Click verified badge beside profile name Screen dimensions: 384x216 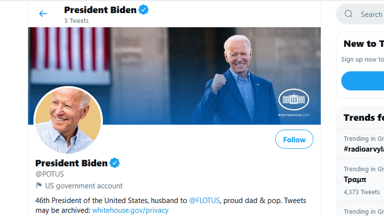[115, 163]
